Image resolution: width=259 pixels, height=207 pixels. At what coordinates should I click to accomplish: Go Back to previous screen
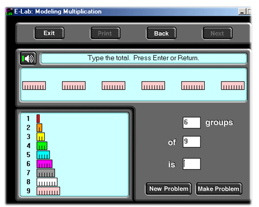161,33
